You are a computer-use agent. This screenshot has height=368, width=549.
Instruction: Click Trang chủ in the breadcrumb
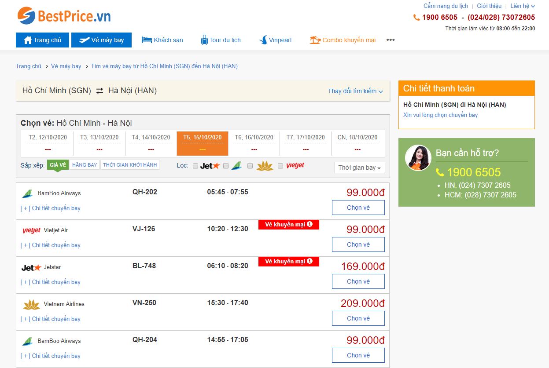tap(29, 66)
